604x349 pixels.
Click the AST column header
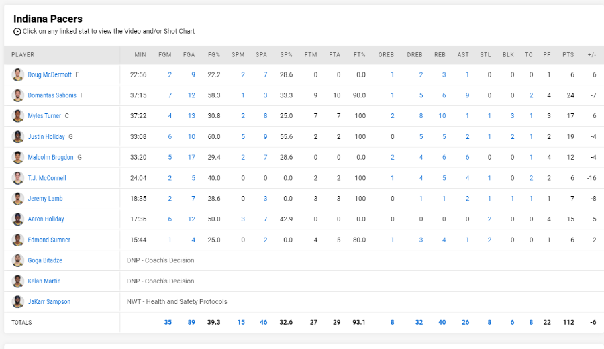pyautogui.click(x=463, y=55)
